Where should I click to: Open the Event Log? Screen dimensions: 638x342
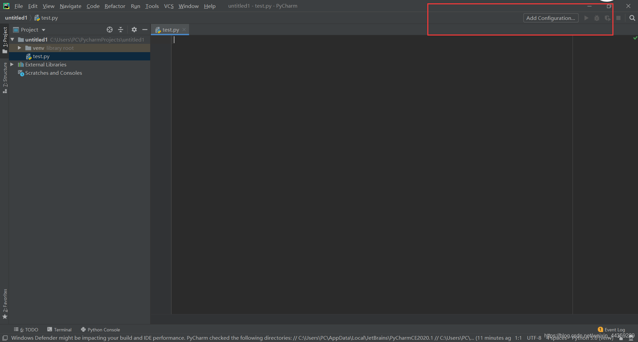[x=611, y=330]
